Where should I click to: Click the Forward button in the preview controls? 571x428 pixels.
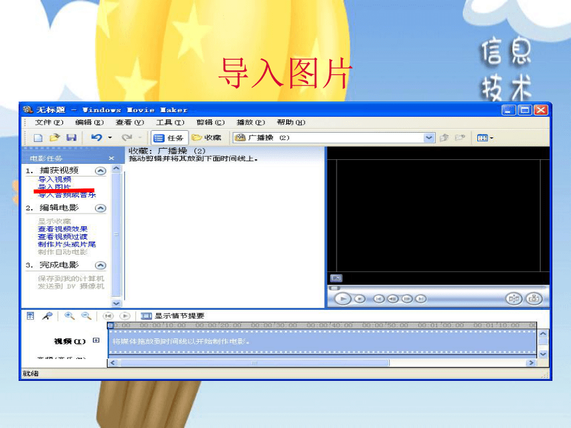tap(420, 299)
